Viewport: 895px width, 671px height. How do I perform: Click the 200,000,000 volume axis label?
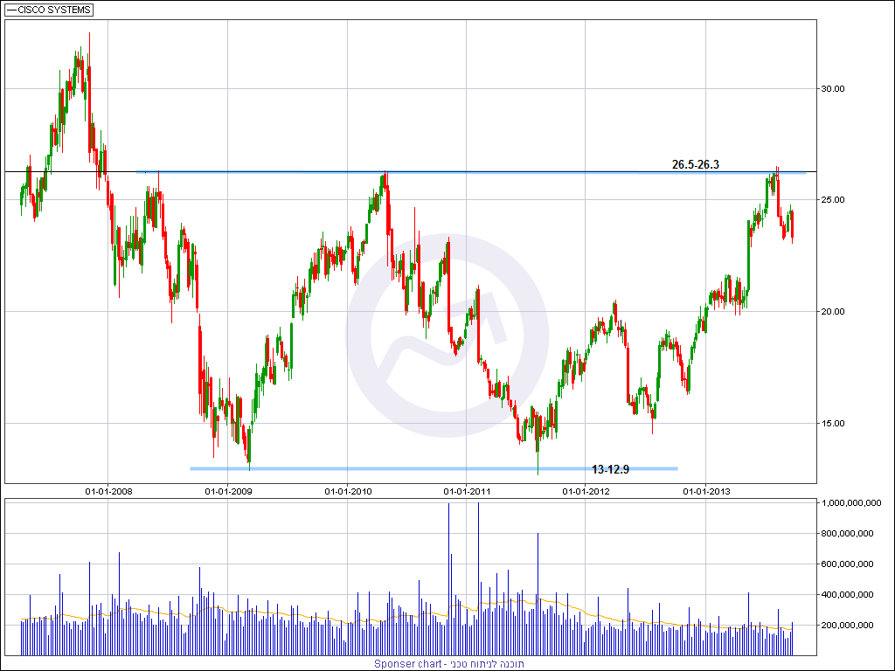(x=847, y=626)
